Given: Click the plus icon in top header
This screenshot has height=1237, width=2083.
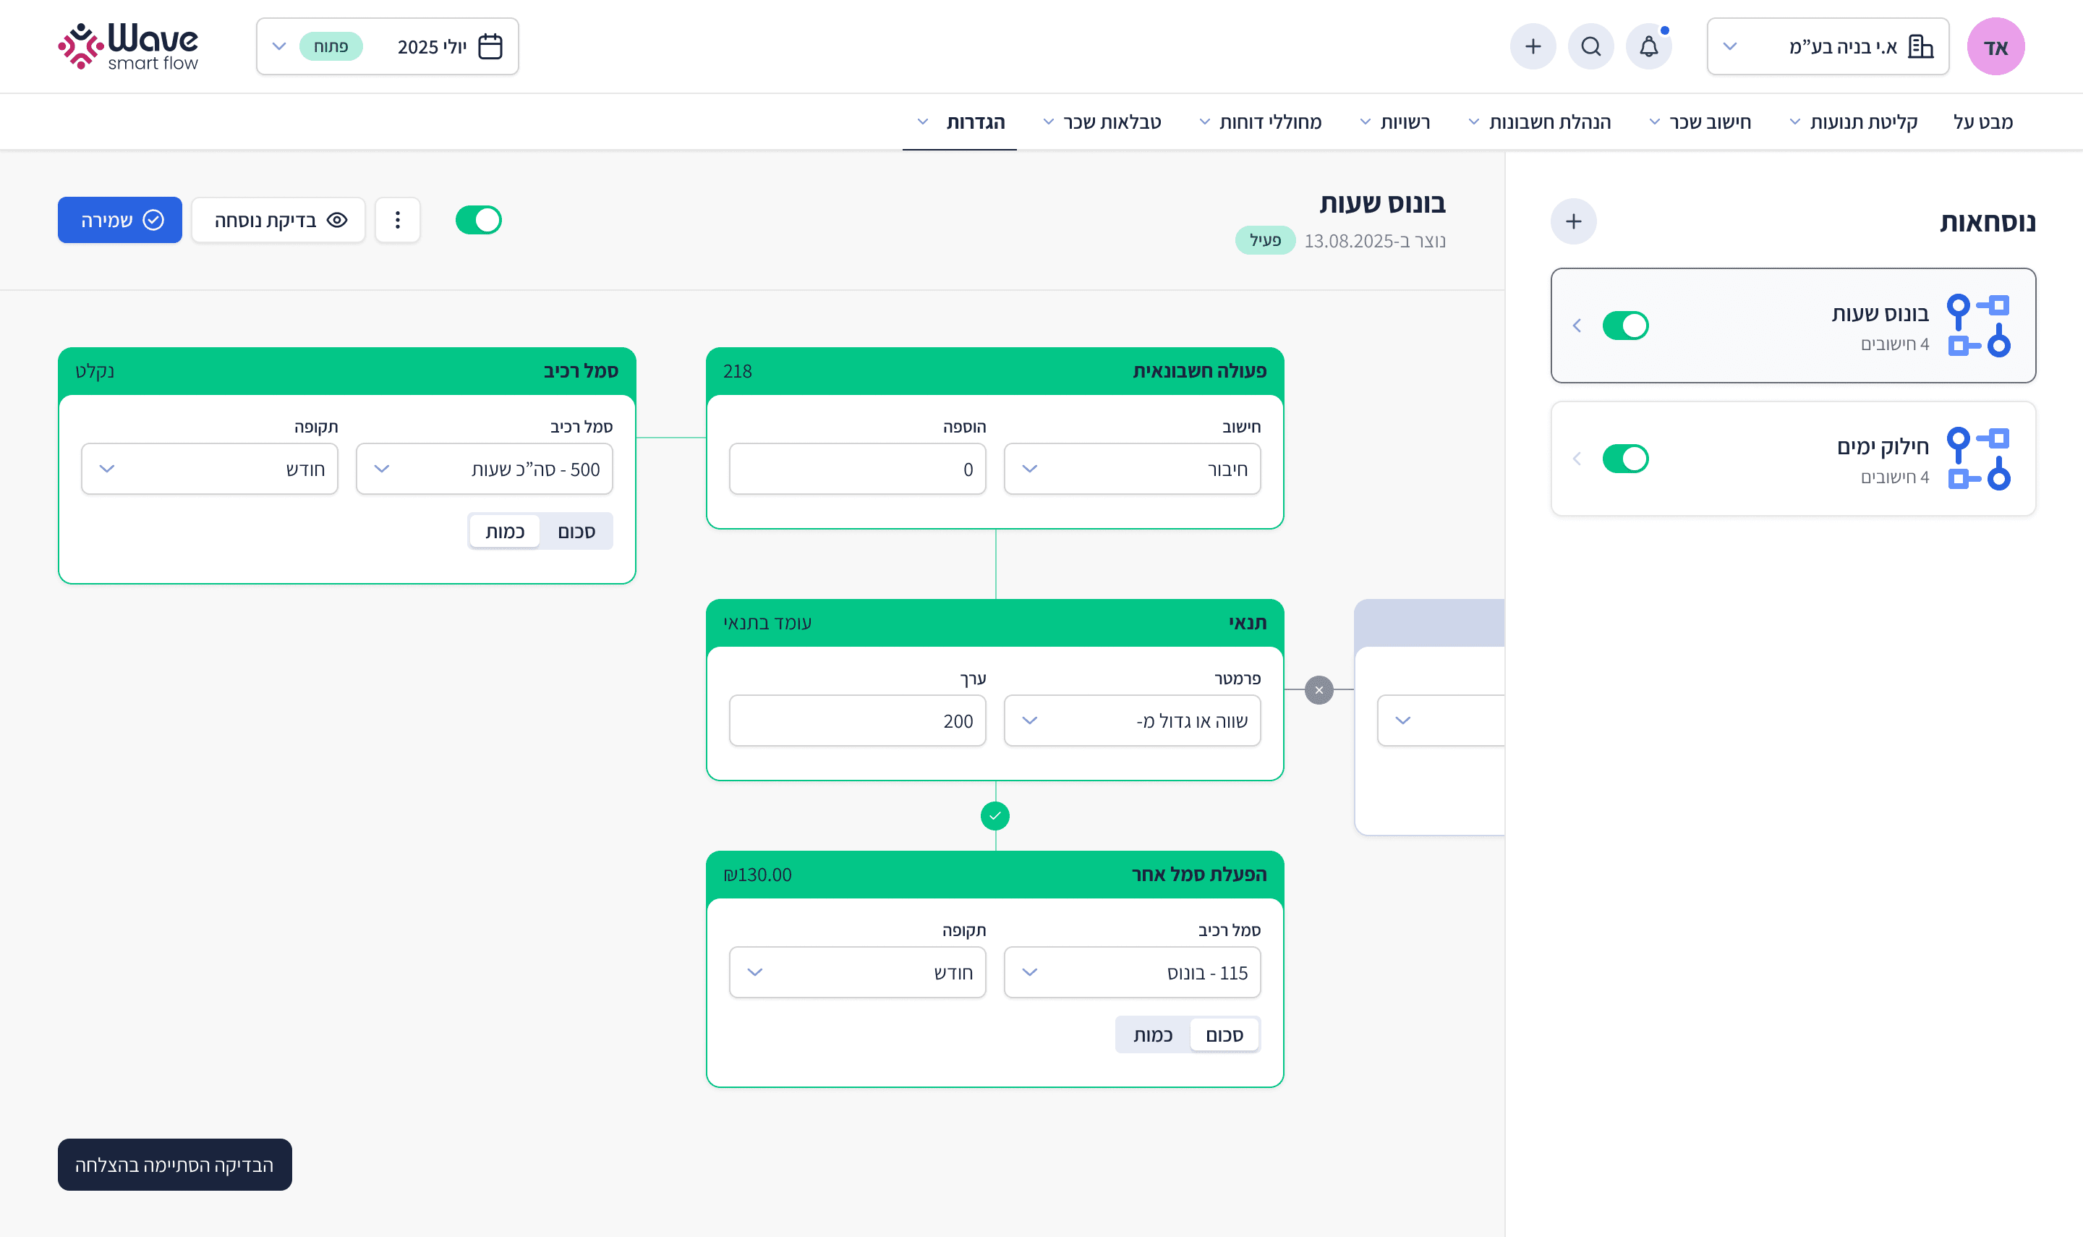Looking at the screenshot, I should click(x=1533, y=47).
